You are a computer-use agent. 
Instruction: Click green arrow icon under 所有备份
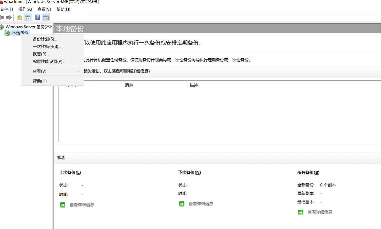[x=301, y=212]
